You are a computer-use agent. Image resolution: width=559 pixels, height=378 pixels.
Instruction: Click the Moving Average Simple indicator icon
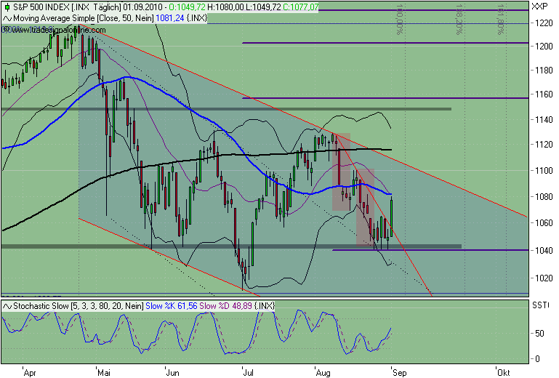tap(7, 18)
